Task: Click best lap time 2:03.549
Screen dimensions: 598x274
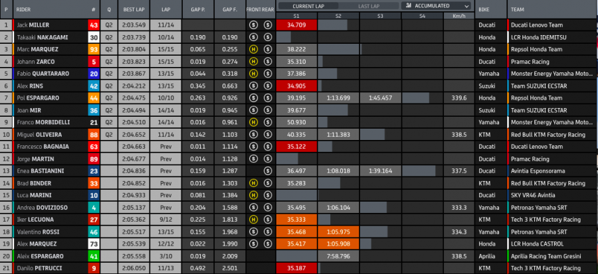Action: [134, 25]
